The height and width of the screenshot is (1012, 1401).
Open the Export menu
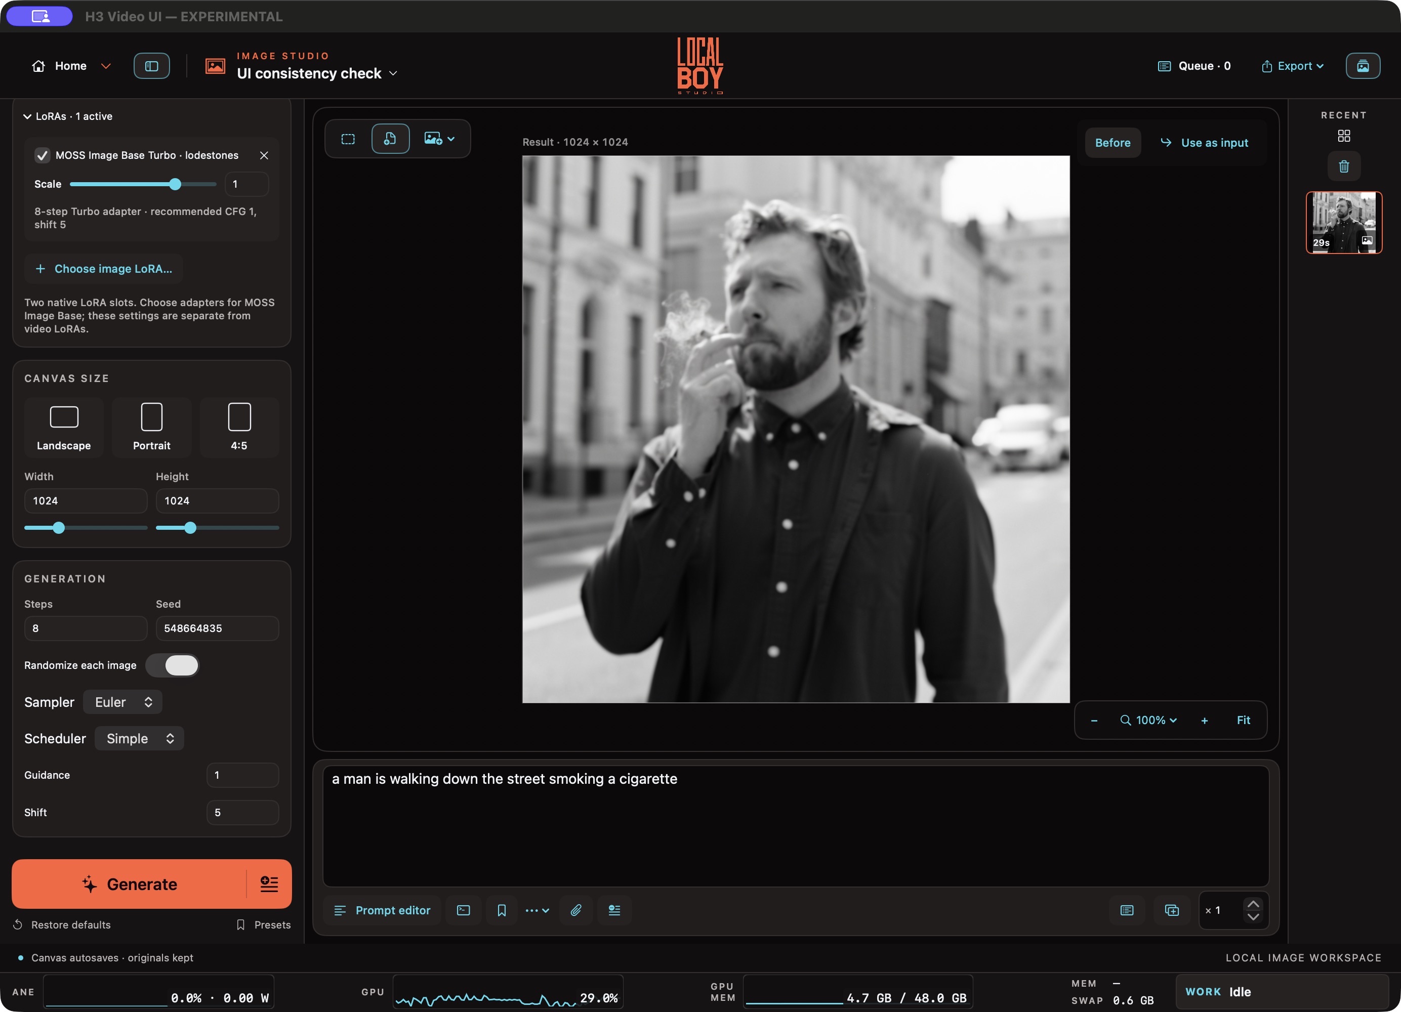(1292, 66)
